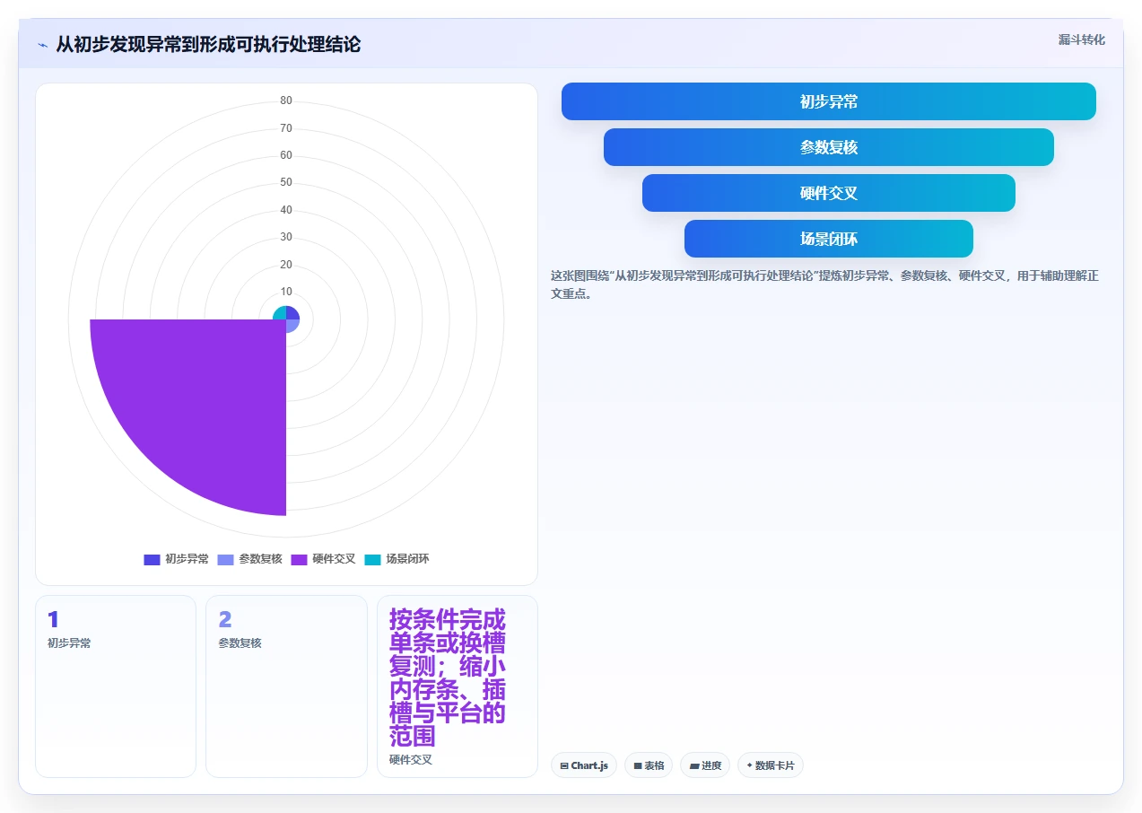This screenshot has height=813, width=1142.
Task: Click the description paragraph starting 这张图围绕
Action: pyautogui.click(x=824, y=284)
